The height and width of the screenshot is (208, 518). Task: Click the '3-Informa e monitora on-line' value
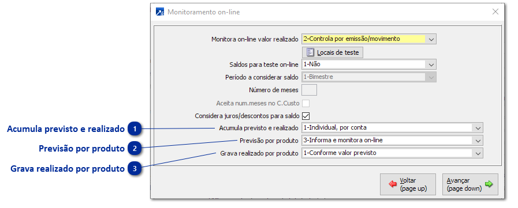tap(343, 140)
